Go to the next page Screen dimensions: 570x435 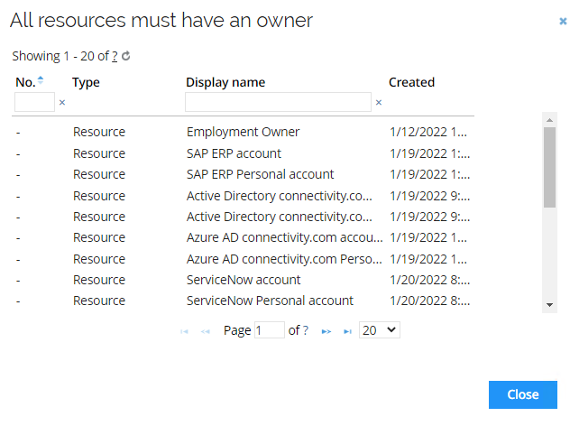click(326, 331)
